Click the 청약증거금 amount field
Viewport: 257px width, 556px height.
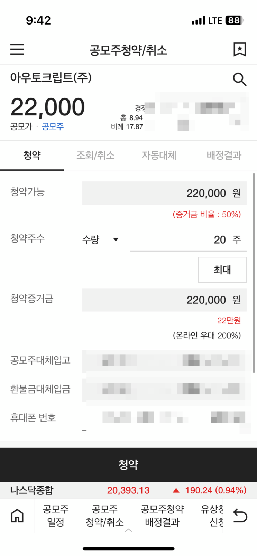click(x=164, y=300)
